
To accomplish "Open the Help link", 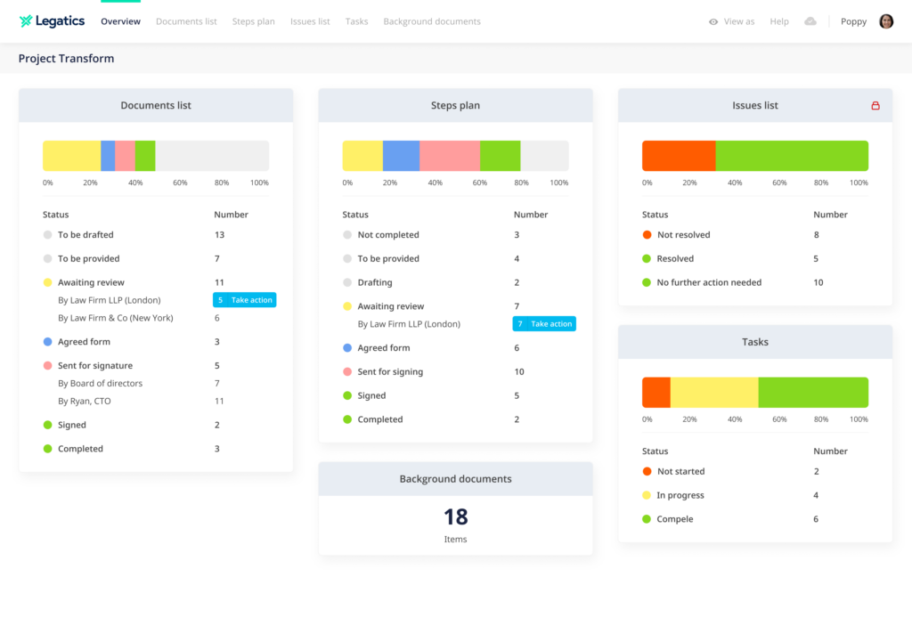I will pyautogui.click(x=778, y=21).
